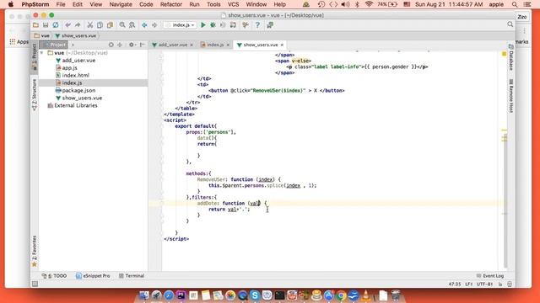Select app.js in the project tree
Viewport: 540px width, 303px height.
point(67,68)
